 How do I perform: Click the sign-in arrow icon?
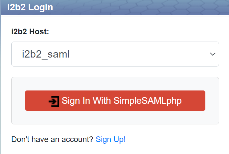coord(54,101)
